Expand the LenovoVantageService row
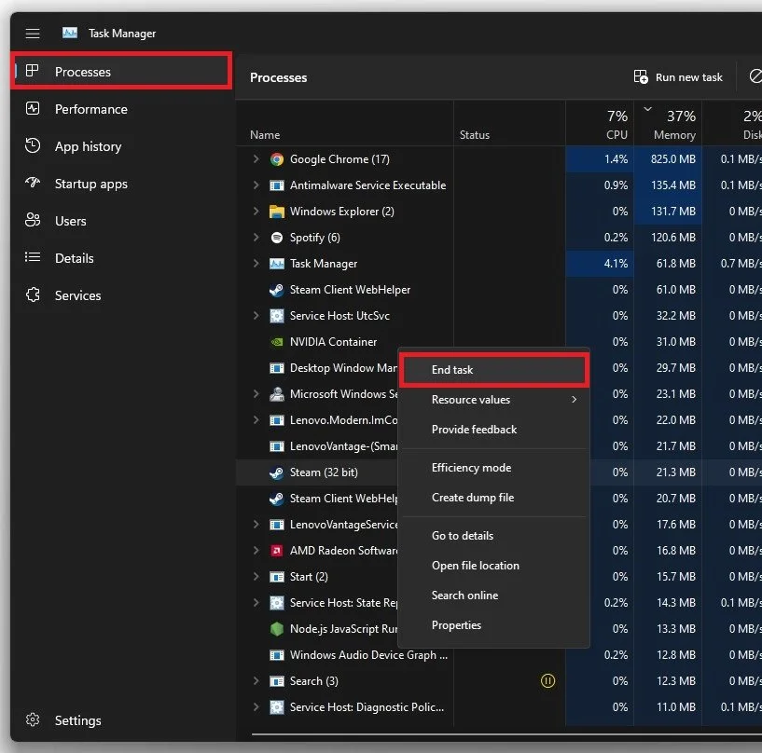 (x=256, y=525)
